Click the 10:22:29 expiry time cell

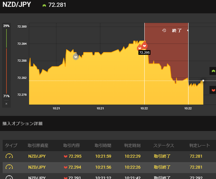133,156
